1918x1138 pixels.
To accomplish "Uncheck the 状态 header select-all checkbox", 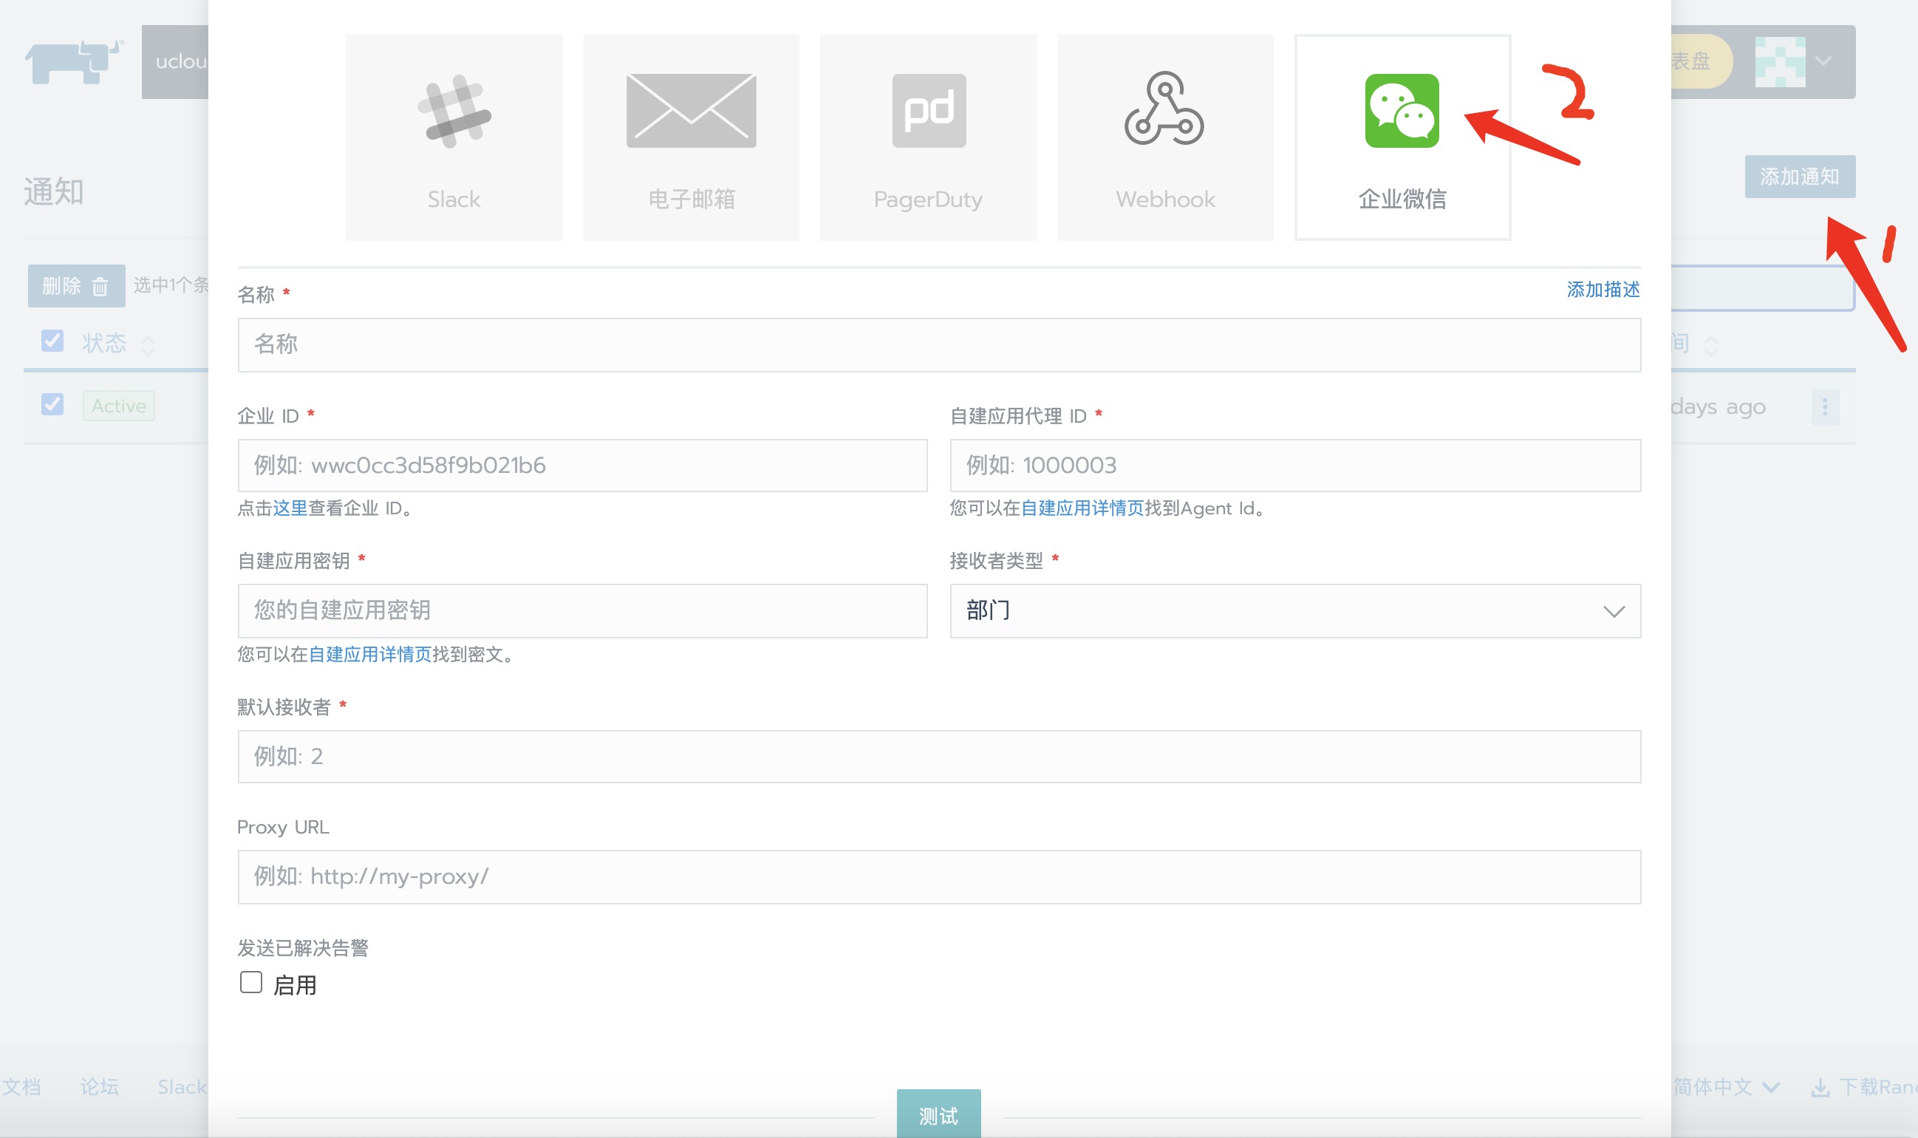I will click(x=52, y=341).
